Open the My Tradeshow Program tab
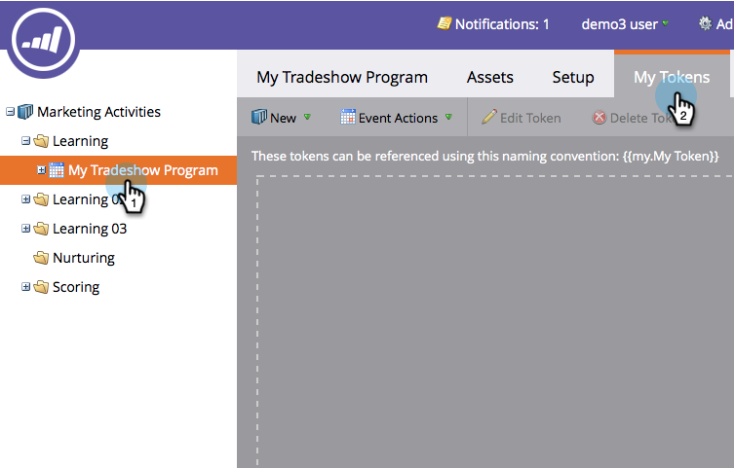This screenshot has width=735, height=468. pyautogui.click(x=342, y=77)
